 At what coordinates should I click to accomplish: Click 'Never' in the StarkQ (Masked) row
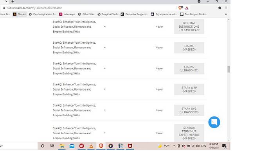[x=159, y=48]
